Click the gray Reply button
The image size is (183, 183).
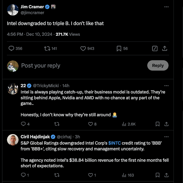(x=158, y=65)
